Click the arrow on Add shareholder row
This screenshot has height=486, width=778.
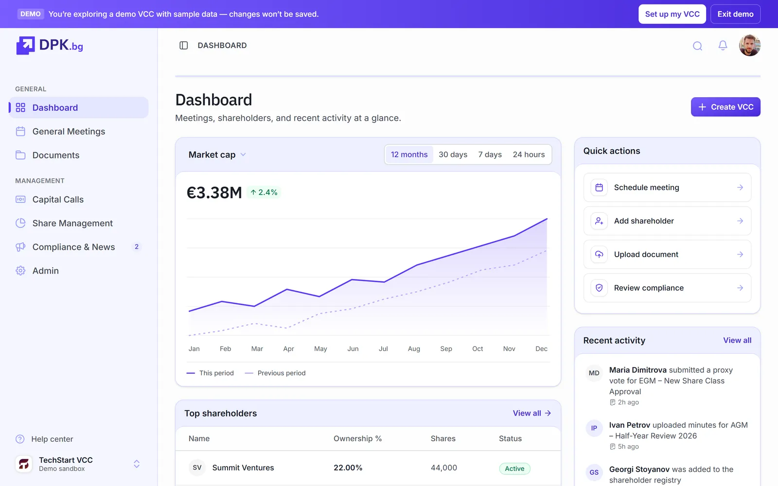click(x=740, y=221)
